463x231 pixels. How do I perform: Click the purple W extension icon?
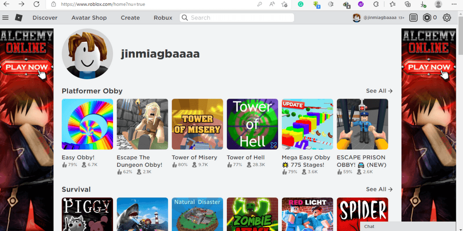360,4
